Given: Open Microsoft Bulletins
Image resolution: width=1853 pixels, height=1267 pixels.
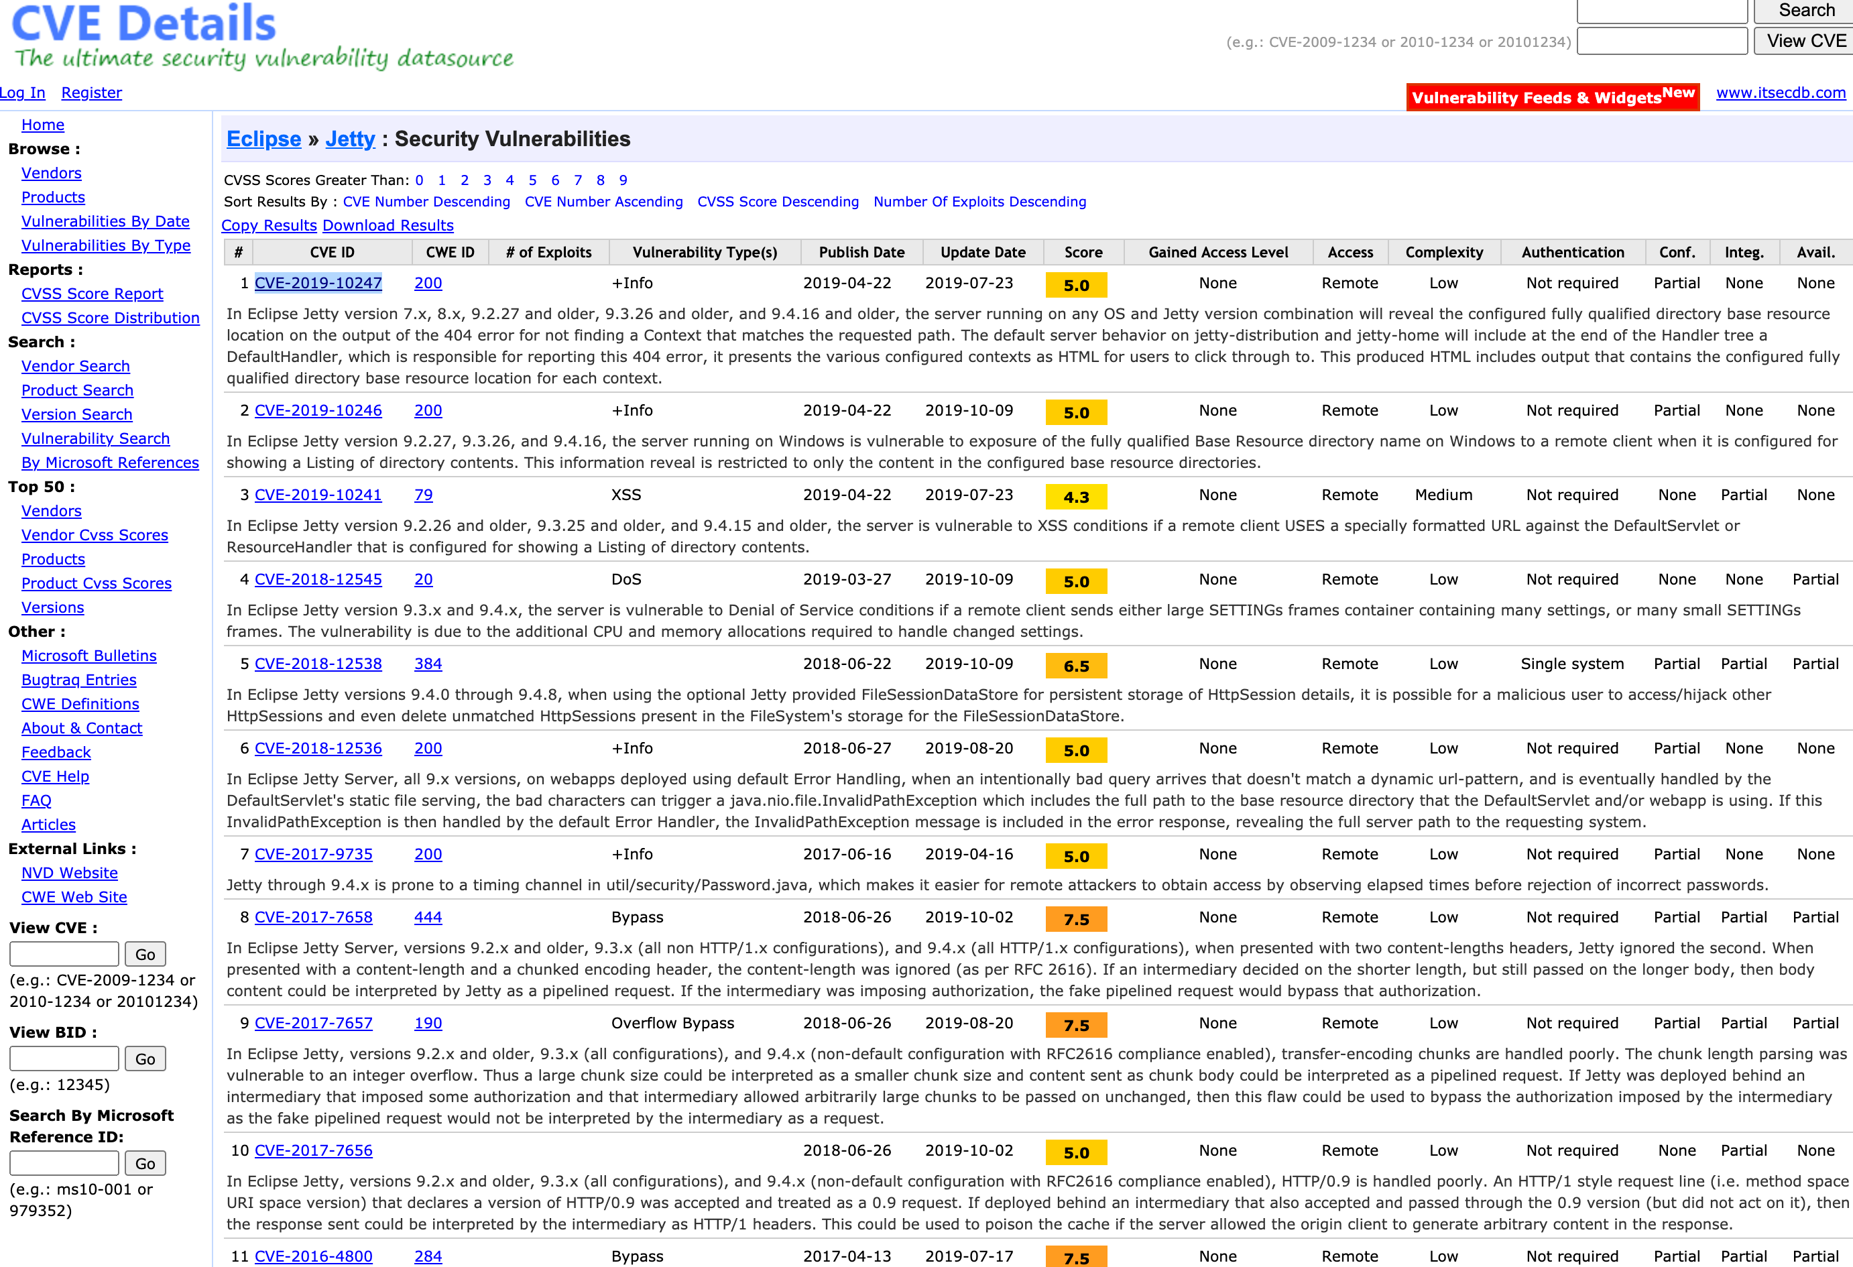Looking at the screenshot, I should coord(89,656).
